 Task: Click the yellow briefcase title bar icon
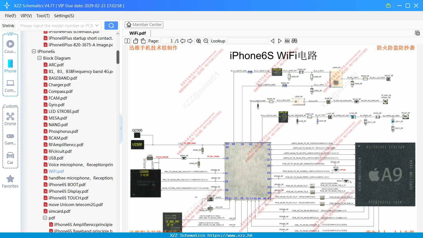(x=388, y=6)
